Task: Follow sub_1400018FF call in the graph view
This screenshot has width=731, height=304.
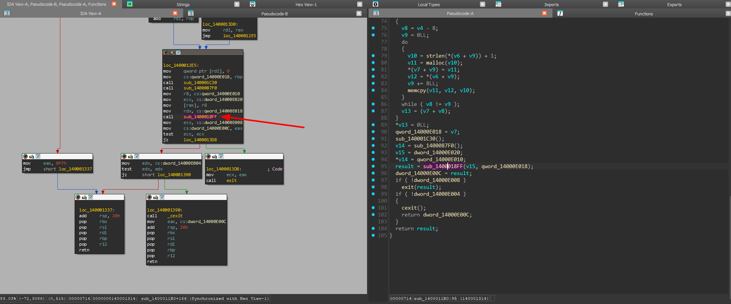Action: (x=200, y=117)
